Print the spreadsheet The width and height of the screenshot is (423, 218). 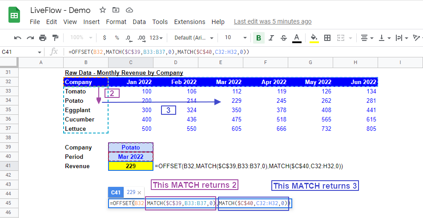click(43, 38)
